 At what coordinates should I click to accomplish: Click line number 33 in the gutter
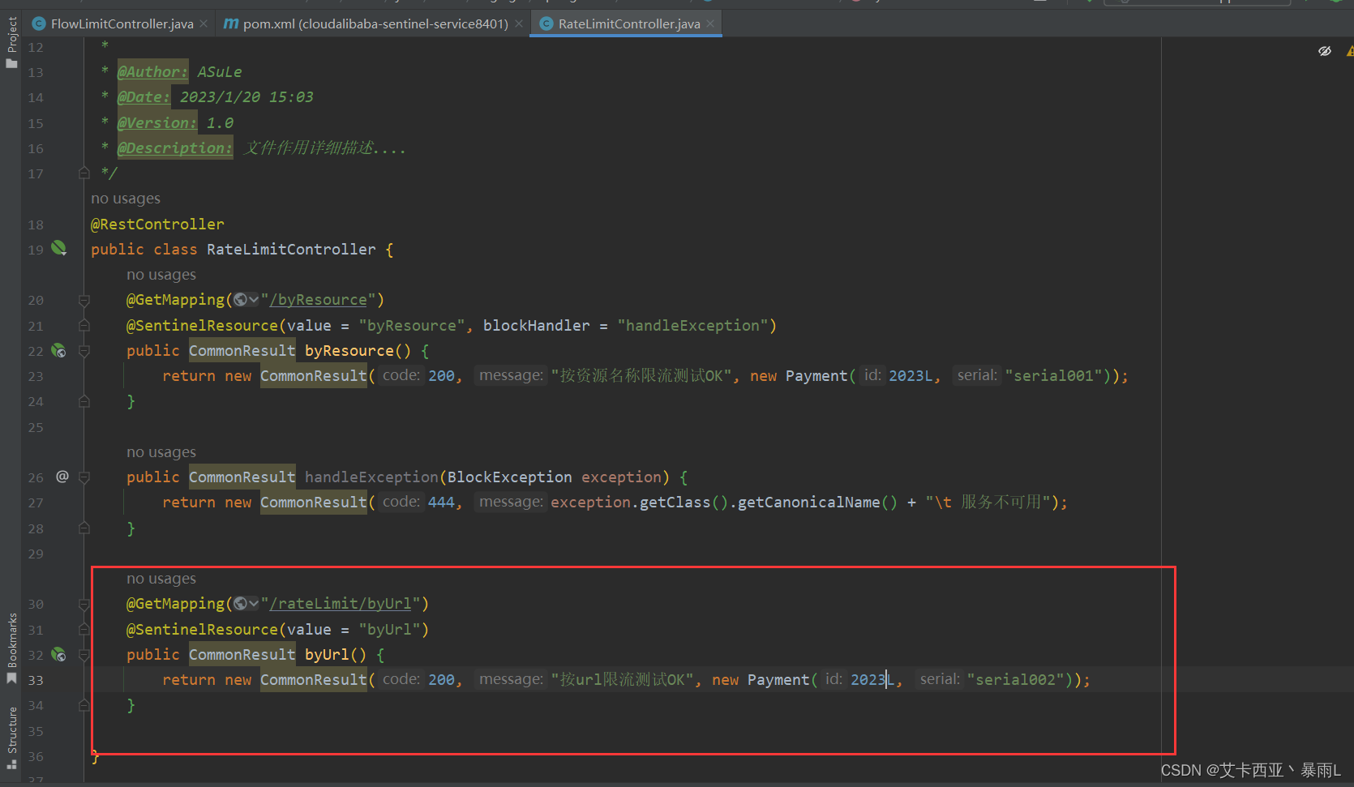[36, 680]
